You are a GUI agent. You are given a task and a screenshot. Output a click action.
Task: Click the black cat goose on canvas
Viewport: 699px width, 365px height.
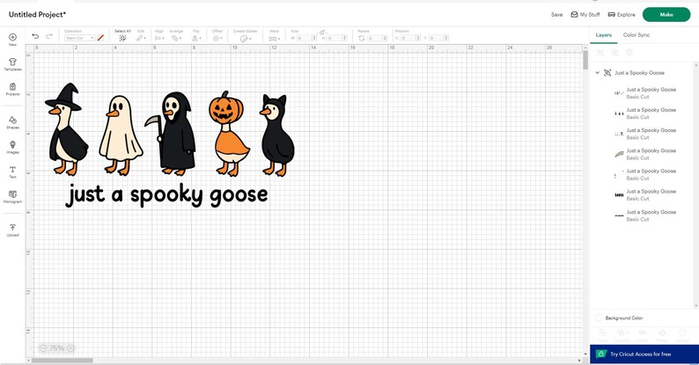pyautogui.click(x=276, y=135)
